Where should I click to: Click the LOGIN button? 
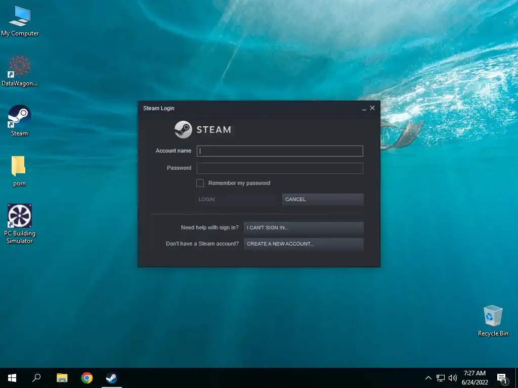(x=236, y=199)
